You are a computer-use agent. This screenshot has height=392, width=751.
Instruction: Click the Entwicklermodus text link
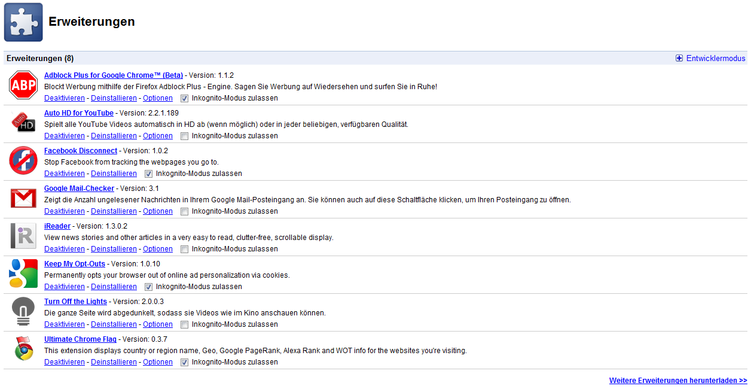point(716,58)
